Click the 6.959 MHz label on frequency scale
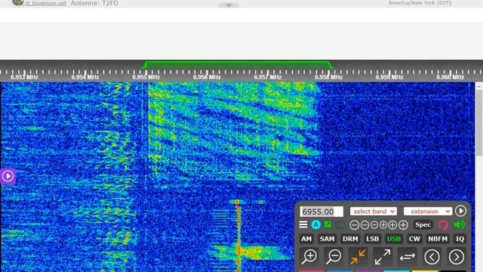 click(x=389, y=77)
